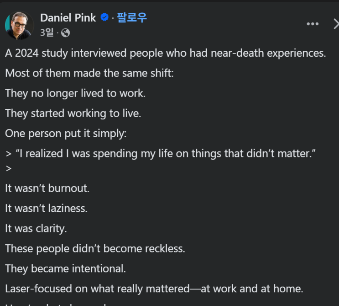339x306 pixels.
Task: Click the text 'They no longer lived to work.'
Action: tap(75, 93)
